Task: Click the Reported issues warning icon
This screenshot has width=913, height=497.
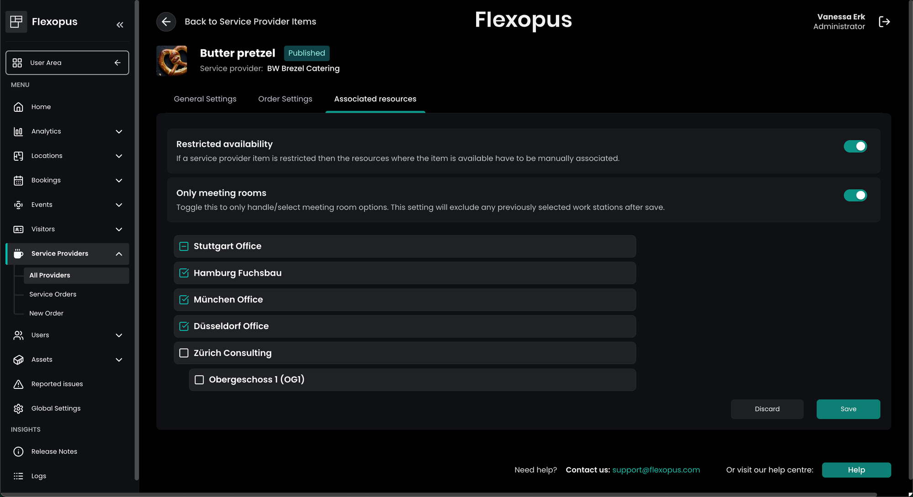Action: 18,384
